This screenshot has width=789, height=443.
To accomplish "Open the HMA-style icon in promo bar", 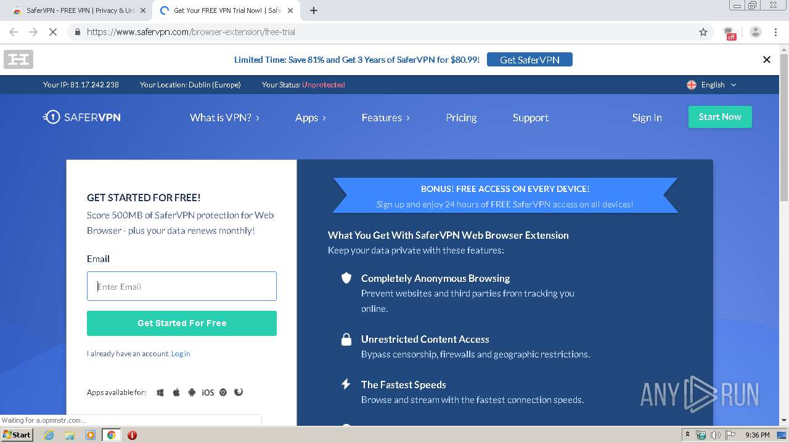I will click(x=18, y=60).
